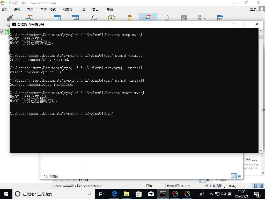The width and height of the screenshot is (265, 199).
Task: Open the Report icon in Navicat toolbar
Action: (166, 18)
